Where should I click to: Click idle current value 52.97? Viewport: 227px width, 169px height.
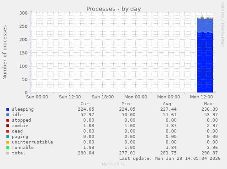click(87, 115)
